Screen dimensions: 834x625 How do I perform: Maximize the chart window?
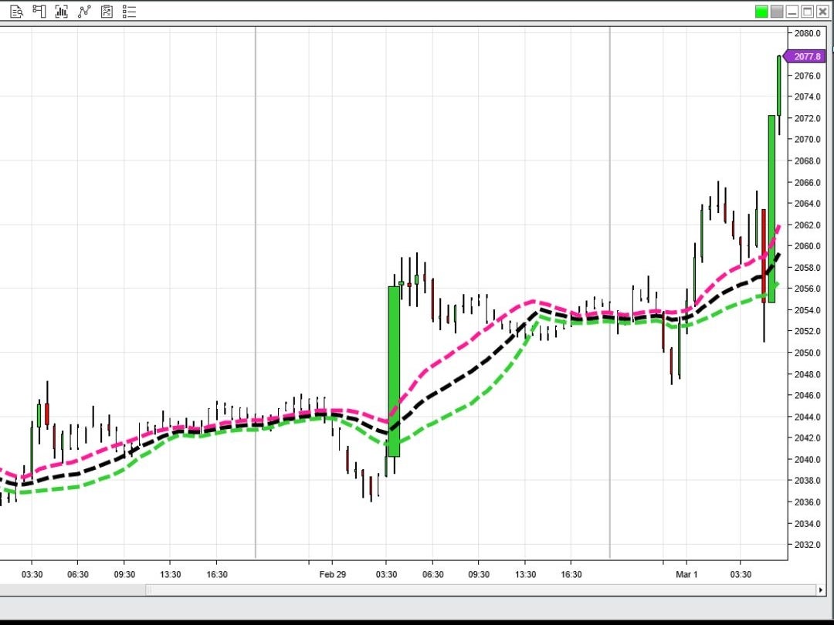(x=807, y=12)
